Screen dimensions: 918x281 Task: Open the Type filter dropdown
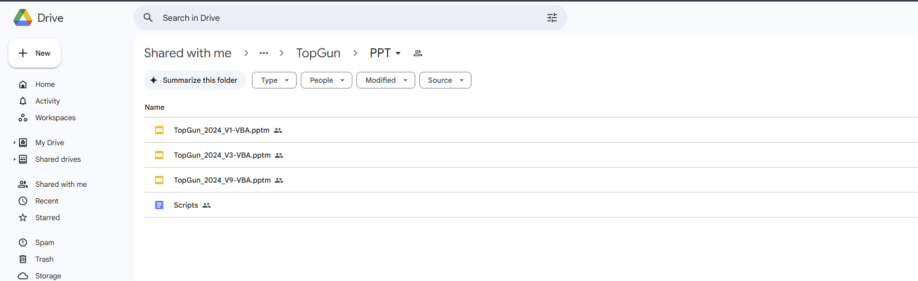coord(274,80)
